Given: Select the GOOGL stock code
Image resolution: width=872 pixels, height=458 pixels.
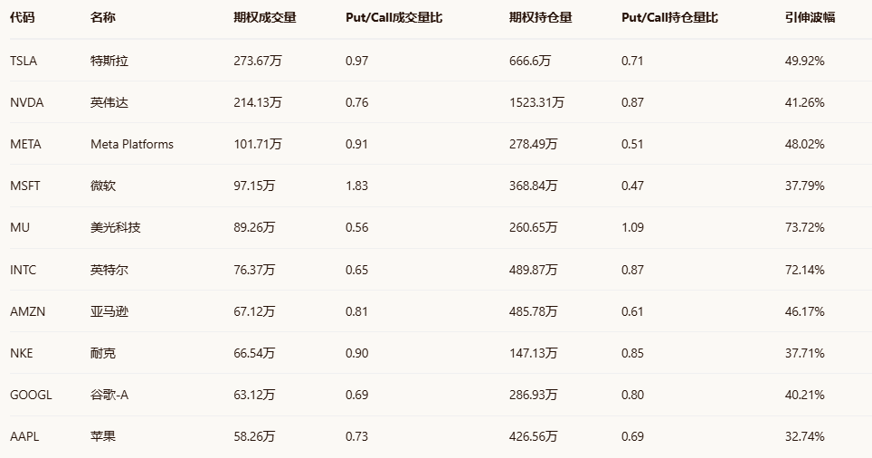Looking at the screenshot, I should coord(32,395).
